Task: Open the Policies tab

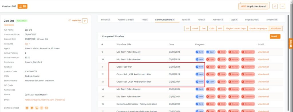Action: coord(106,20)
